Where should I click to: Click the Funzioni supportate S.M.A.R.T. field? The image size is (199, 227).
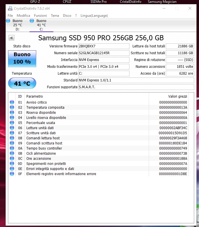coord(136,87)
